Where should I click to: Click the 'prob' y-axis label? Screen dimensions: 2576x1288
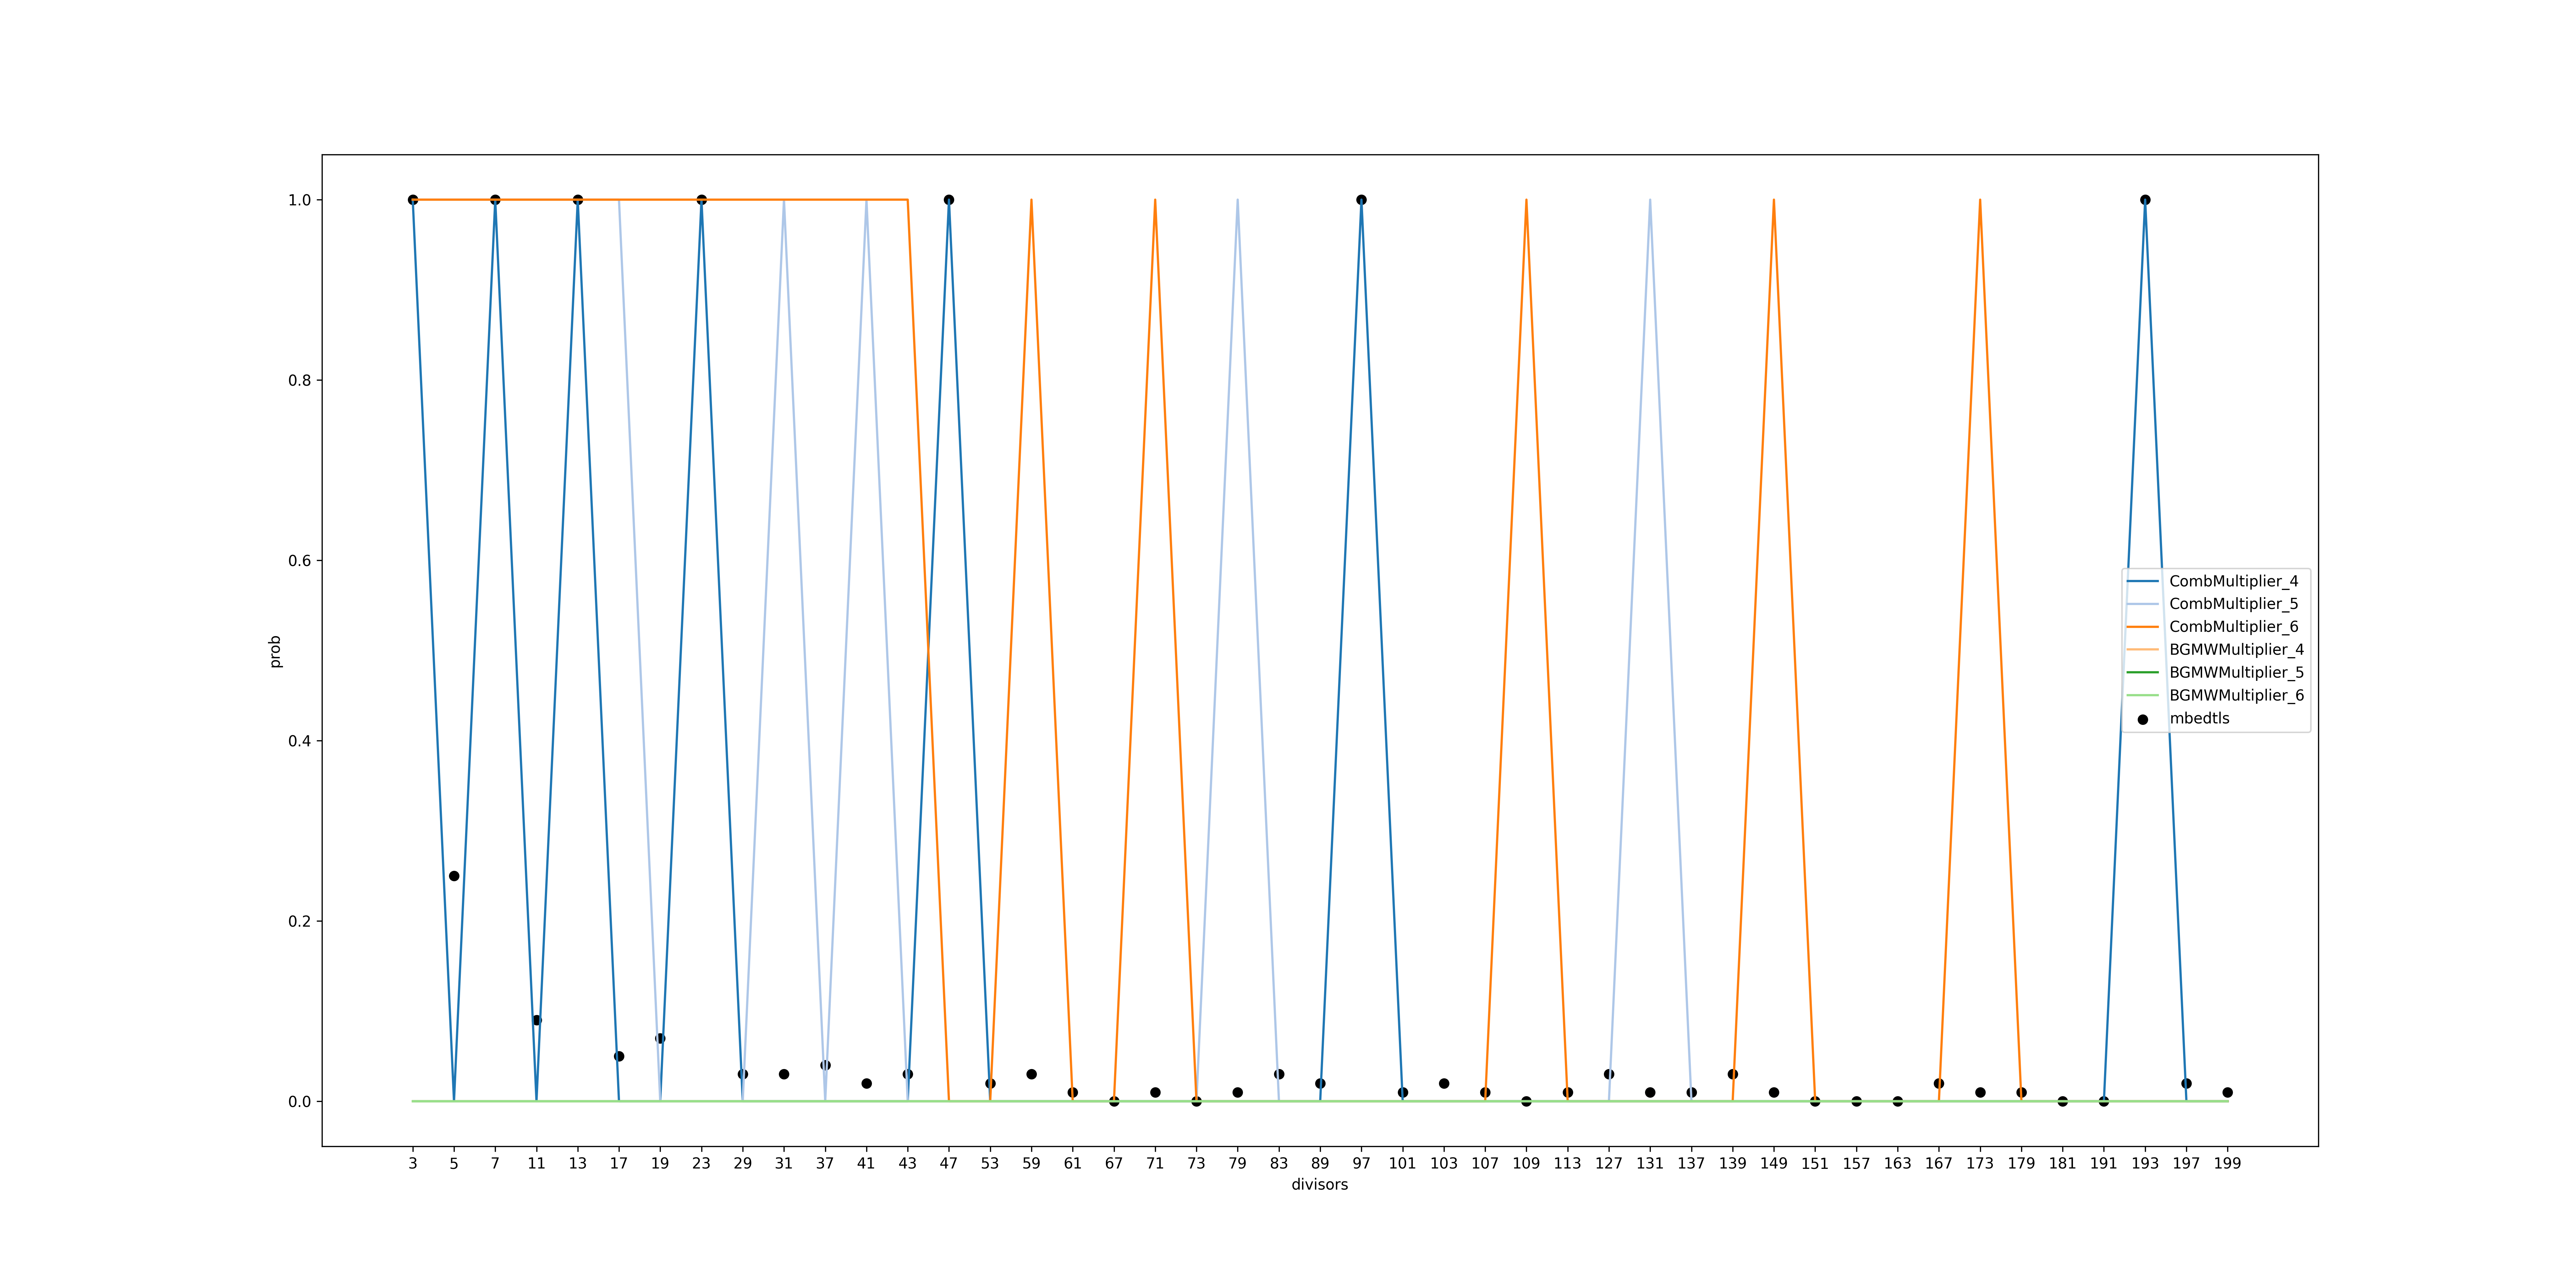pyautogui.click(x=275, y=651)
